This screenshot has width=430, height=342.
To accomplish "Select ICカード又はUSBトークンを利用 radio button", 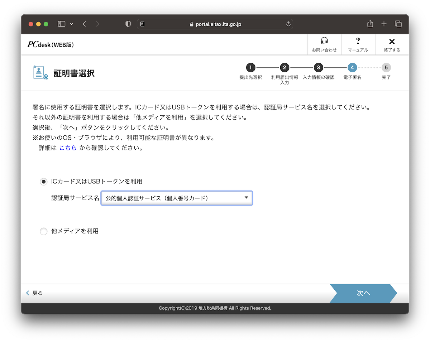I will point(44,182).
